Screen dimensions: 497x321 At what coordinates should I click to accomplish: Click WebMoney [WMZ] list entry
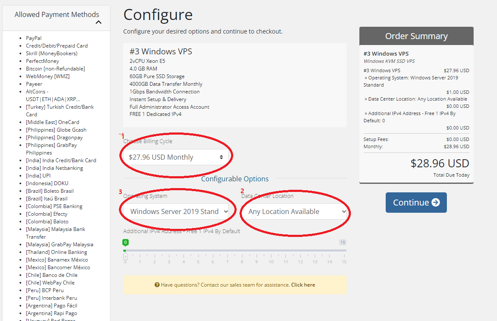(x=48, y=76)
